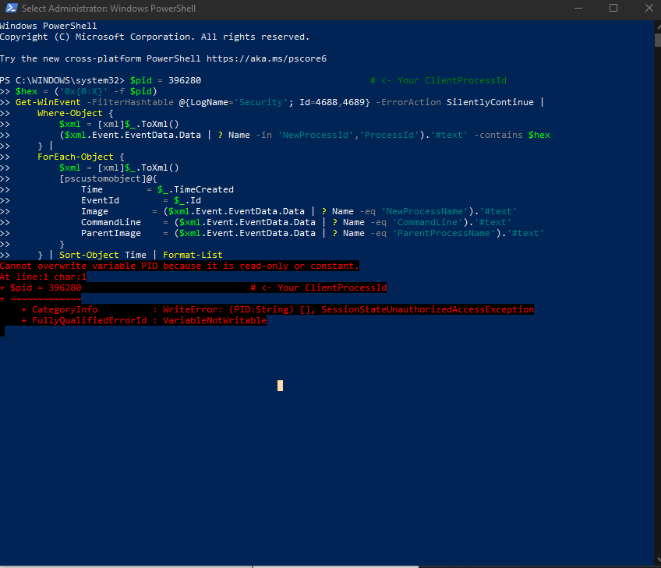The image size is (661, 568).
Task: Click the 'CommandLine' property name
Action: [x=111, y=223]
